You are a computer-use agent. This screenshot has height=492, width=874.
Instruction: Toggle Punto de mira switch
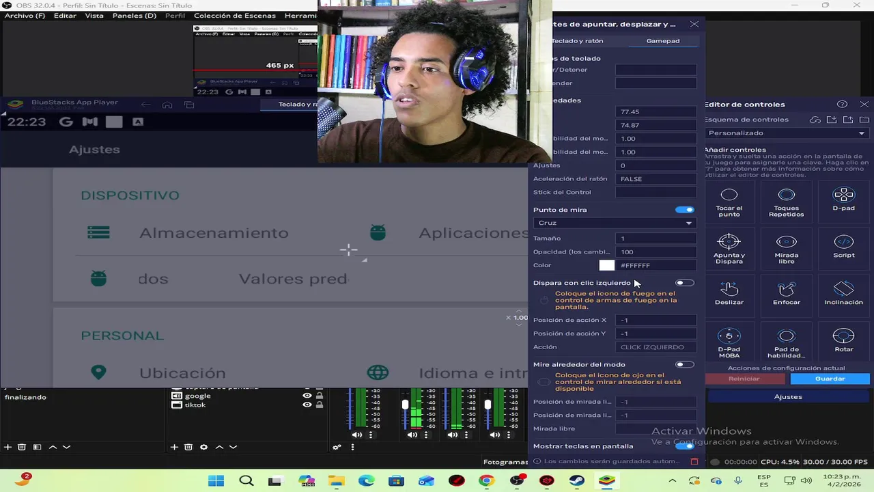coord(685,210)
